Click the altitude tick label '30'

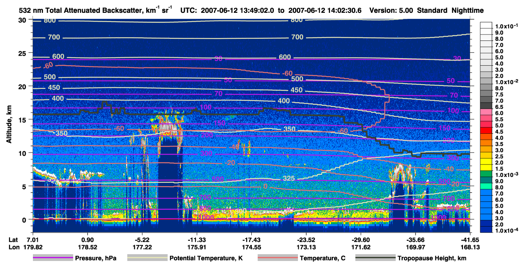23,20
